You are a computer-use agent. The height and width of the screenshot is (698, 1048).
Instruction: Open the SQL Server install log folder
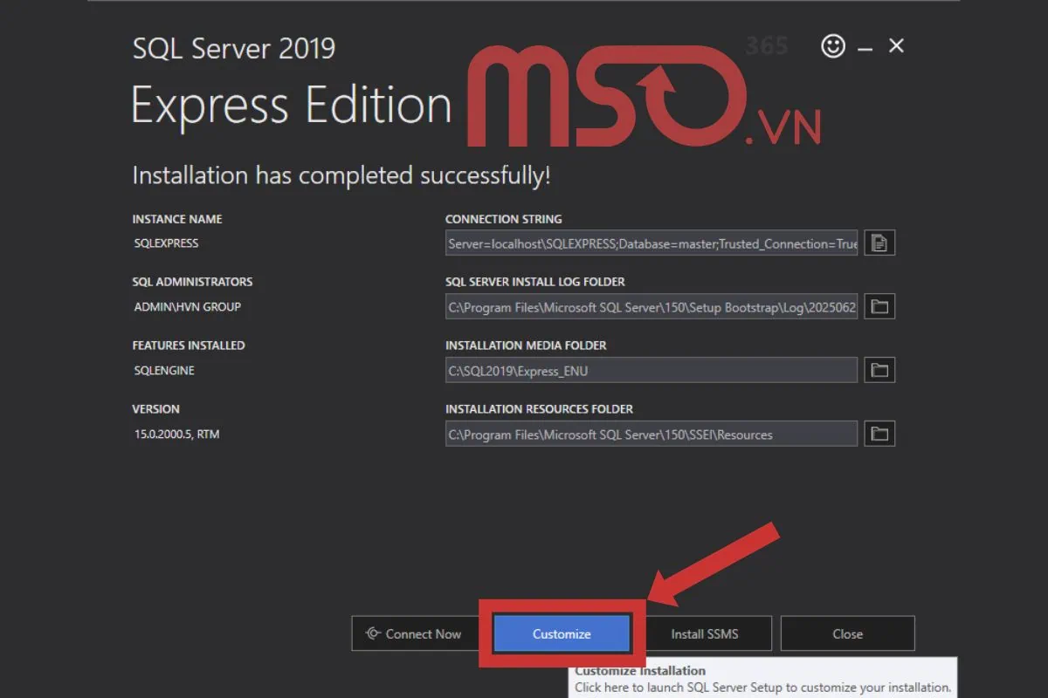879,306
